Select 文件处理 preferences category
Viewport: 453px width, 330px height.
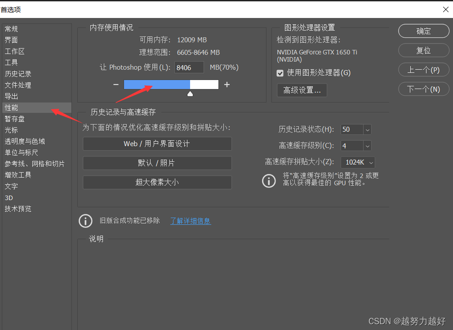(x=37, y=85)
